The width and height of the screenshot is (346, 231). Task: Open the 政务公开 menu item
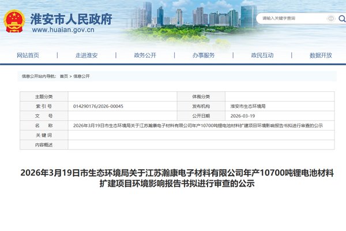coord(145,55)
